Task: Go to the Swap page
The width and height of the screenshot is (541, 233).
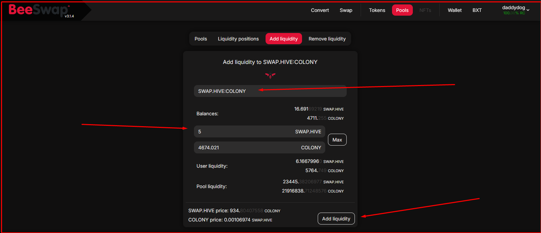Action: point(346,10)
